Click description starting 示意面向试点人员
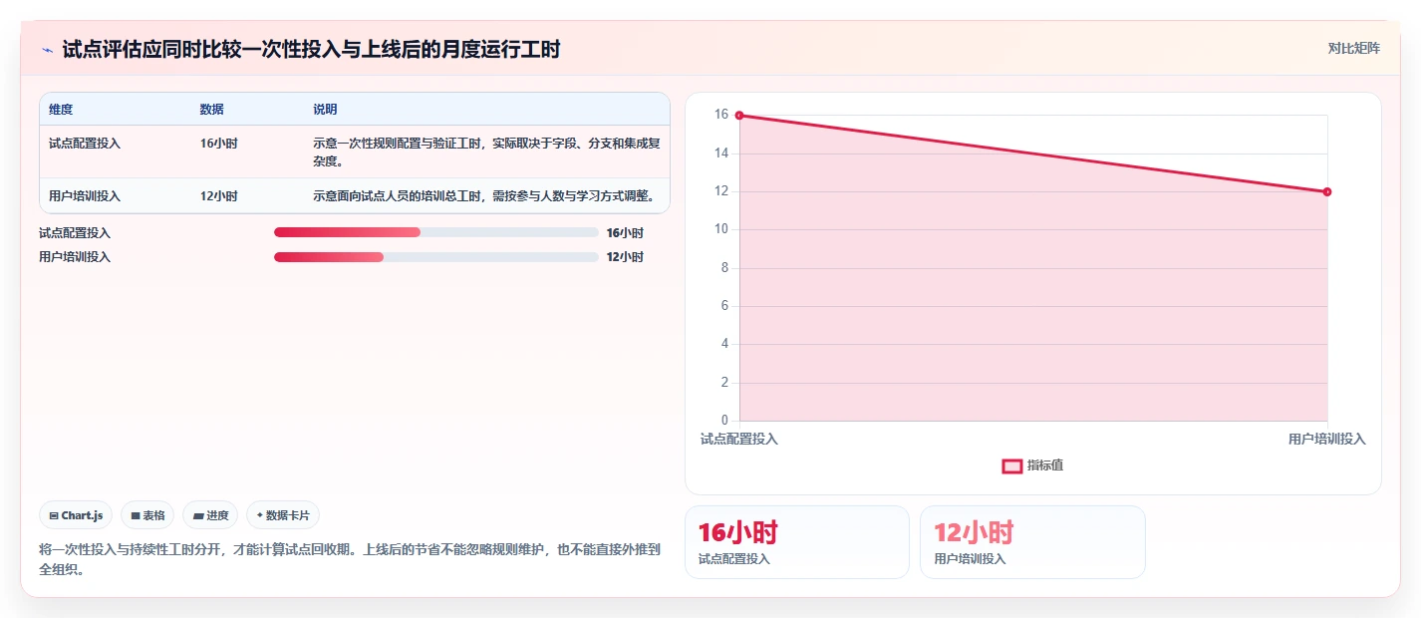Image resolution: width=1421 pixels, height=618 pixels. pyautogui.click(x=483, y=195)
